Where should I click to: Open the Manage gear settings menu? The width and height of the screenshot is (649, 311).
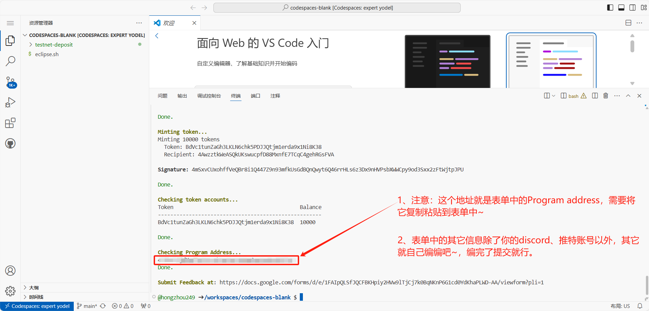point(10,291)
